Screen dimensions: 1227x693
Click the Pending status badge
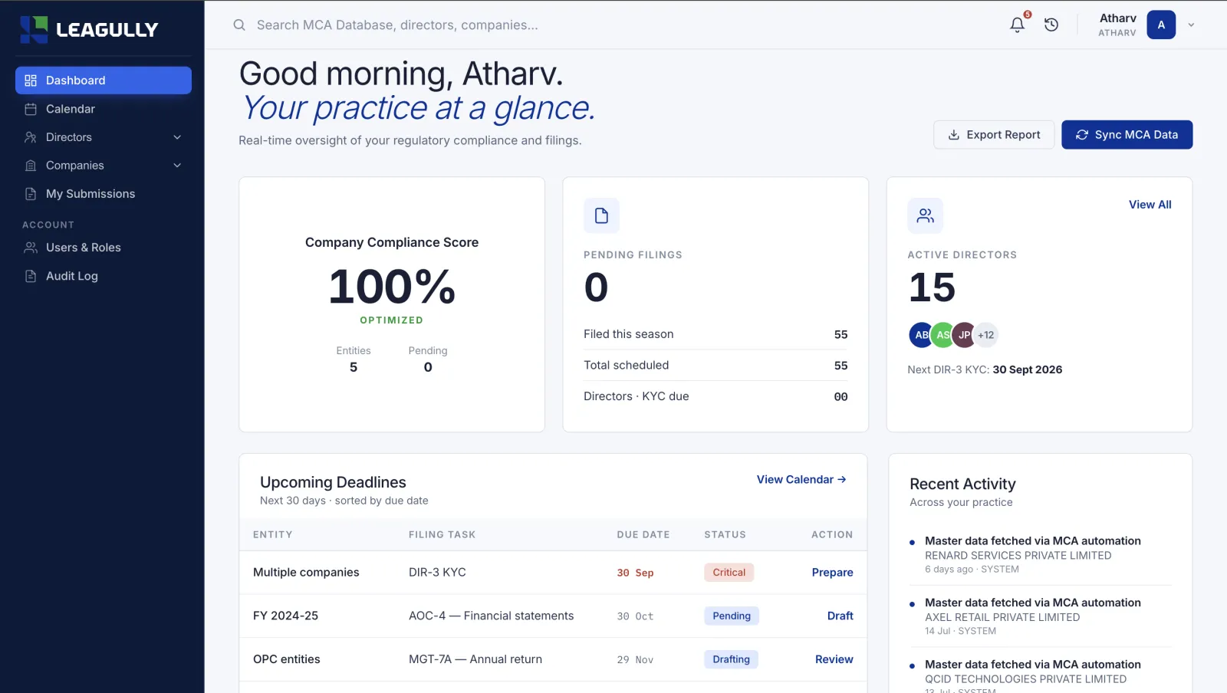coord(732,616)
